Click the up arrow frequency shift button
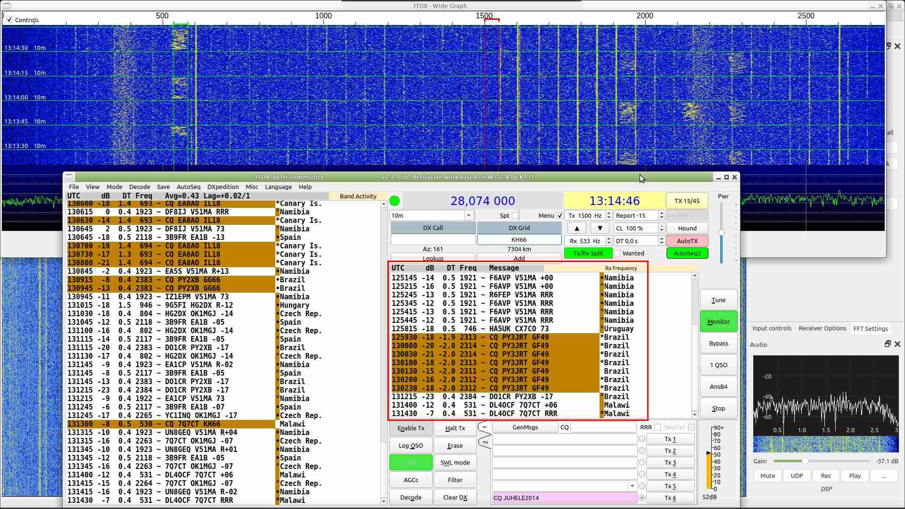Image resolution: width=905 pixels, height=509 pixels. tap(576, 228)
